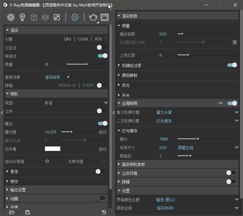
Task: Collapse the 渲染参数 section header
Action: pos(177,16)
